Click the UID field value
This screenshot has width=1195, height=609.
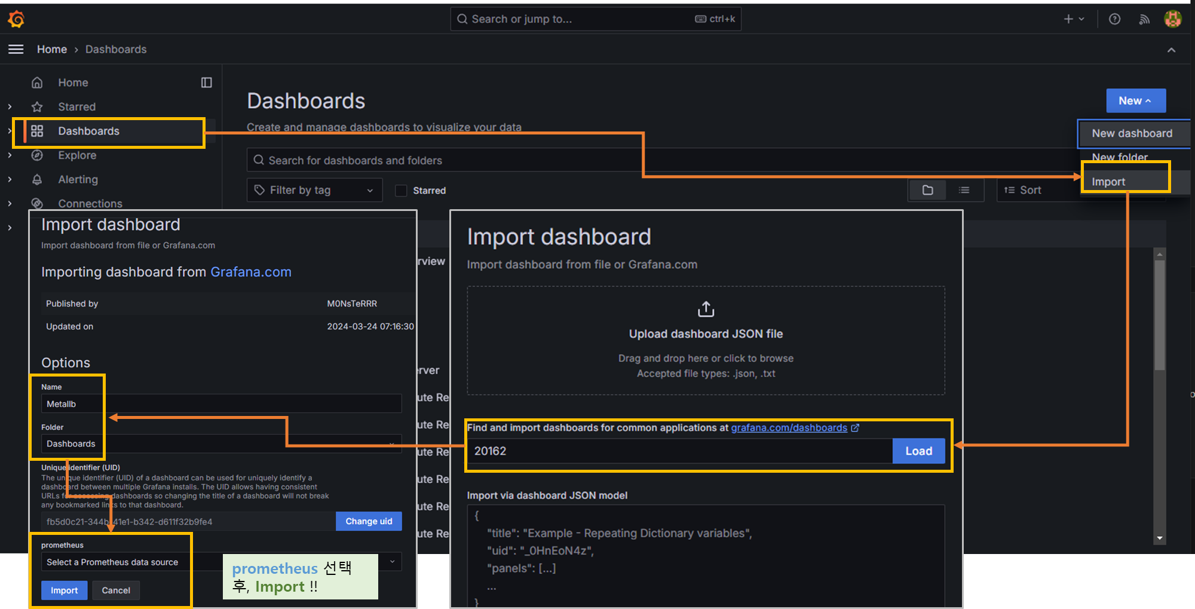[x=188, y=521]
